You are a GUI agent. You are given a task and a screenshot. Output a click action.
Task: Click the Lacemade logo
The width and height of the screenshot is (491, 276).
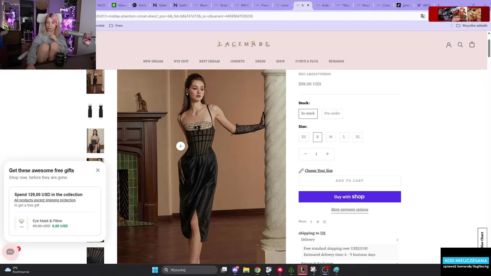point(243,44)
